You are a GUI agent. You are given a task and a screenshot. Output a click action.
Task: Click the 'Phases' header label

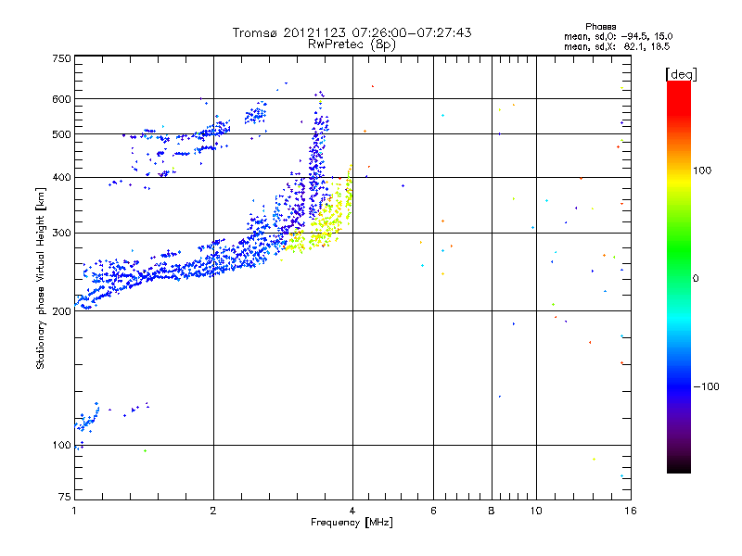click(x=600, y=27)
